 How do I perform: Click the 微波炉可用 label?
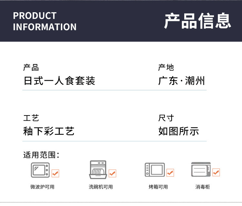(42, 187)
